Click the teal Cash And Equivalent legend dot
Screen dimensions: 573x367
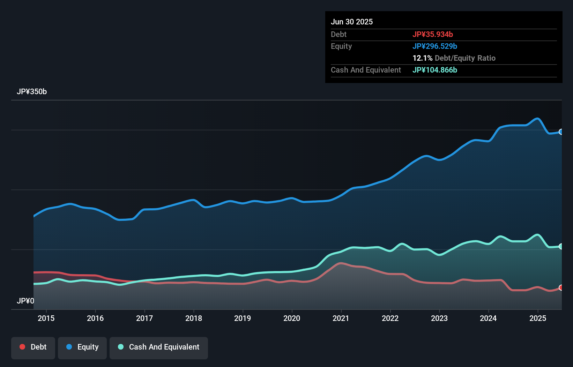(120, 347)
